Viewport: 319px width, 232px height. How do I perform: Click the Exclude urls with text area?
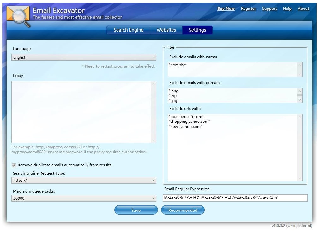click(235, 147)
